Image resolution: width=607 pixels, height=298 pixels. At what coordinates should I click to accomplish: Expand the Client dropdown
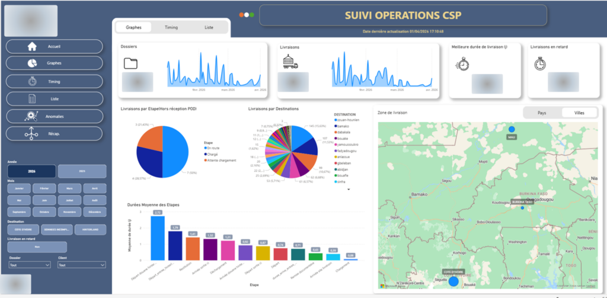(82, 265)
